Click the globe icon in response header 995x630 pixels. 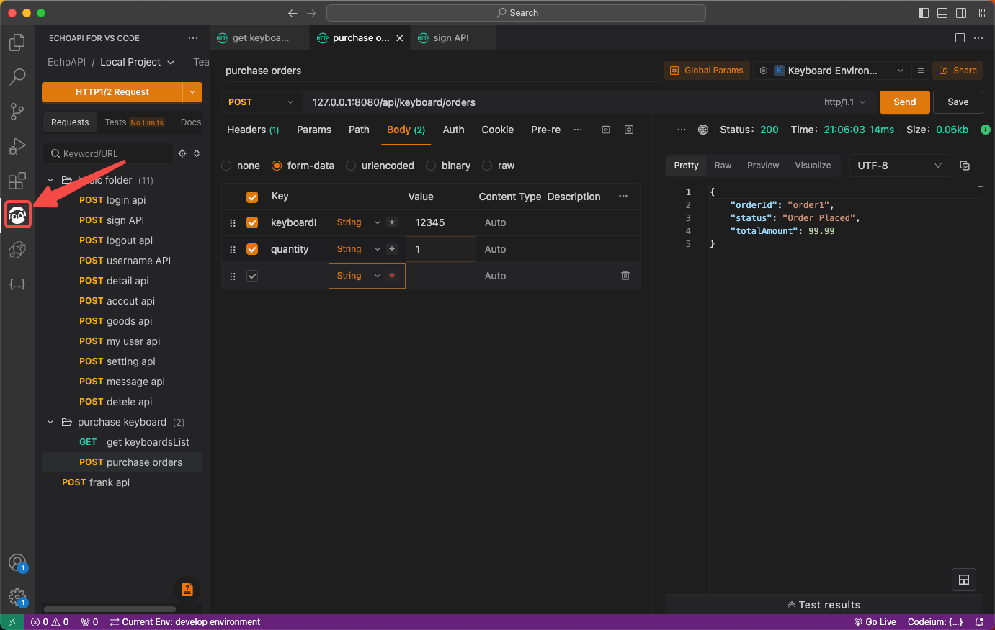click(703, 130)
